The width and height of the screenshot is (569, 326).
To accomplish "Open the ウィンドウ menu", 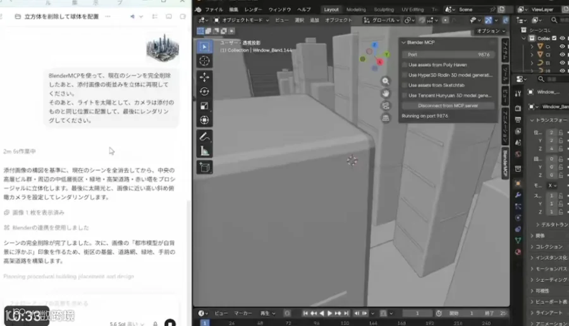I will click(x=279, y=9).
